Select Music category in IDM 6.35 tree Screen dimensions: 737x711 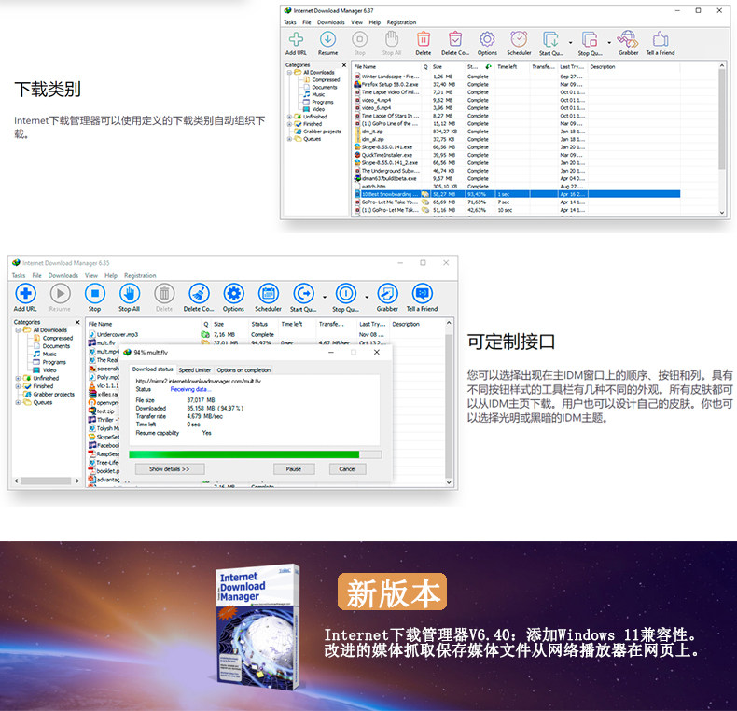point(49,354)
